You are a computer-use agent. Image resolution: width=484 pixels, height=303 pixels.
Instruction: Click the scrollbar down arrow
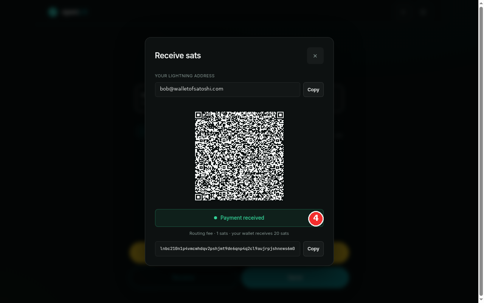481,300
